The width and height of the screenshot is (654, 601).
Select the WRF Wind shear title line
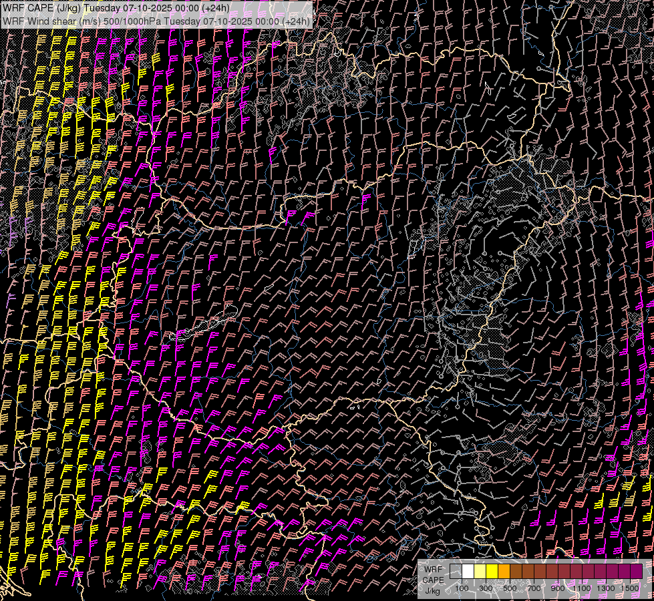(156, 21)
